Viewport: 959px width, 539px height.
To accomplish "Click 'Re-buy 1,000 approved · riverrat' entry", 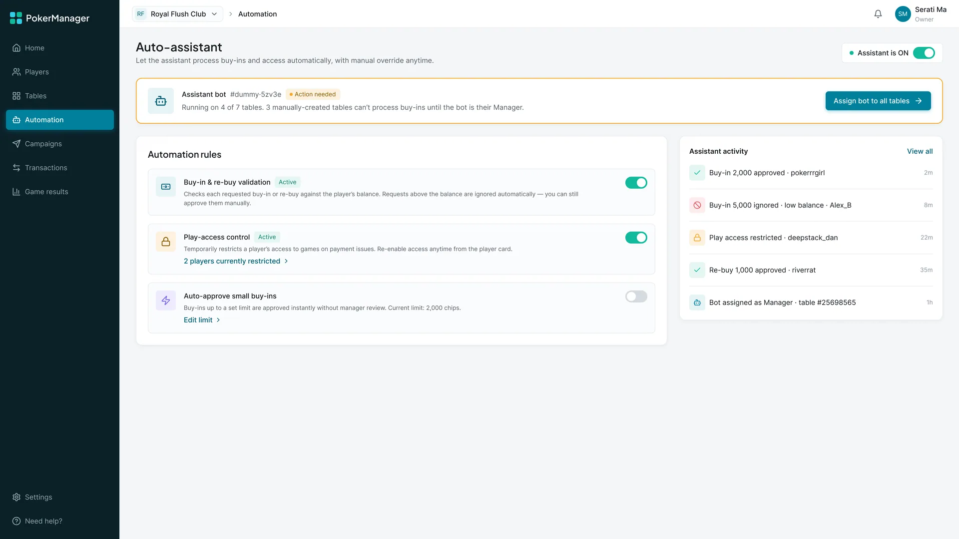I will point(811,270).
